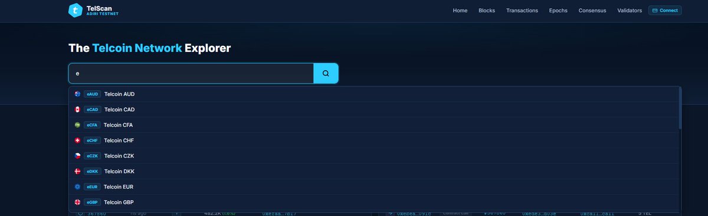The width and height of the screenshot is (708, 216).
Task: Click the Australian flag icon
Action: [77, 94]
